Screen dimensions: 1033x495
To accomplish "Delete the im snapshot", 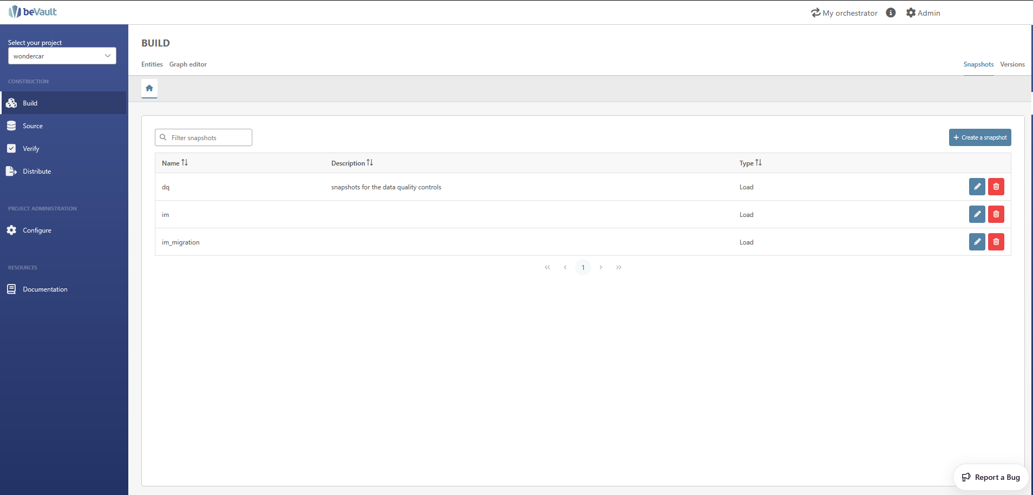I will (x=996, y=214).
